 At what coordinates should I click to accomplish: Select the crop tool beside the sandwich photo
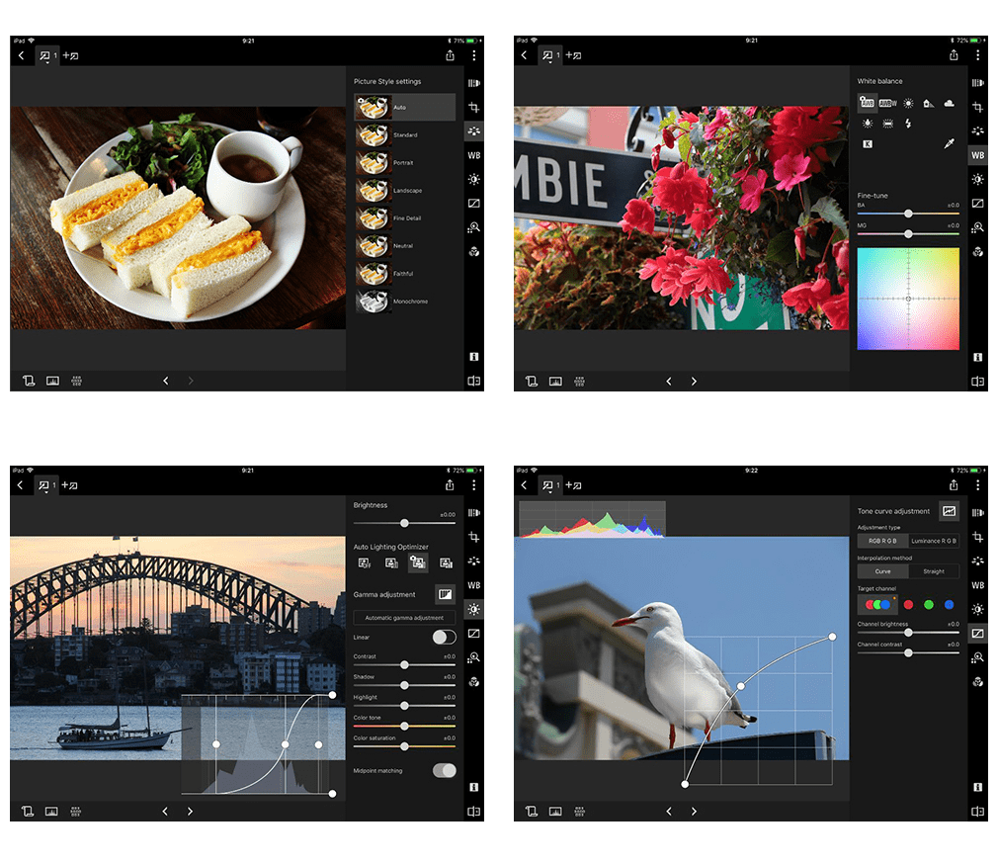pos(474,107)
